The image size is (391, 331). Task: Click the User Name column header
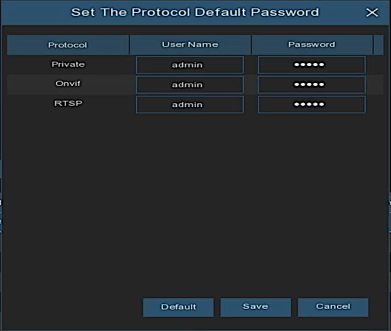pyautogui.click(x=190, y=44)
